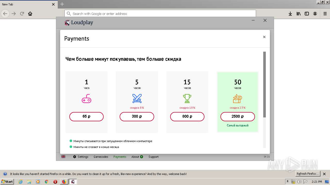Open the Firefox downloads panel
This screenshot has height=185, width=330.
tap(290, 14)
